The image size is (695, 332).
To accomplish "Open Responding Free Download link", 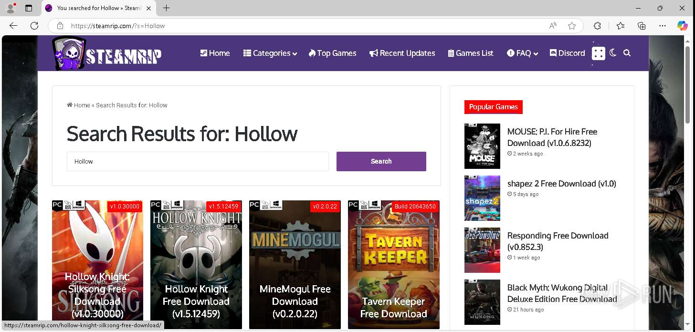I will pos(558,241).
